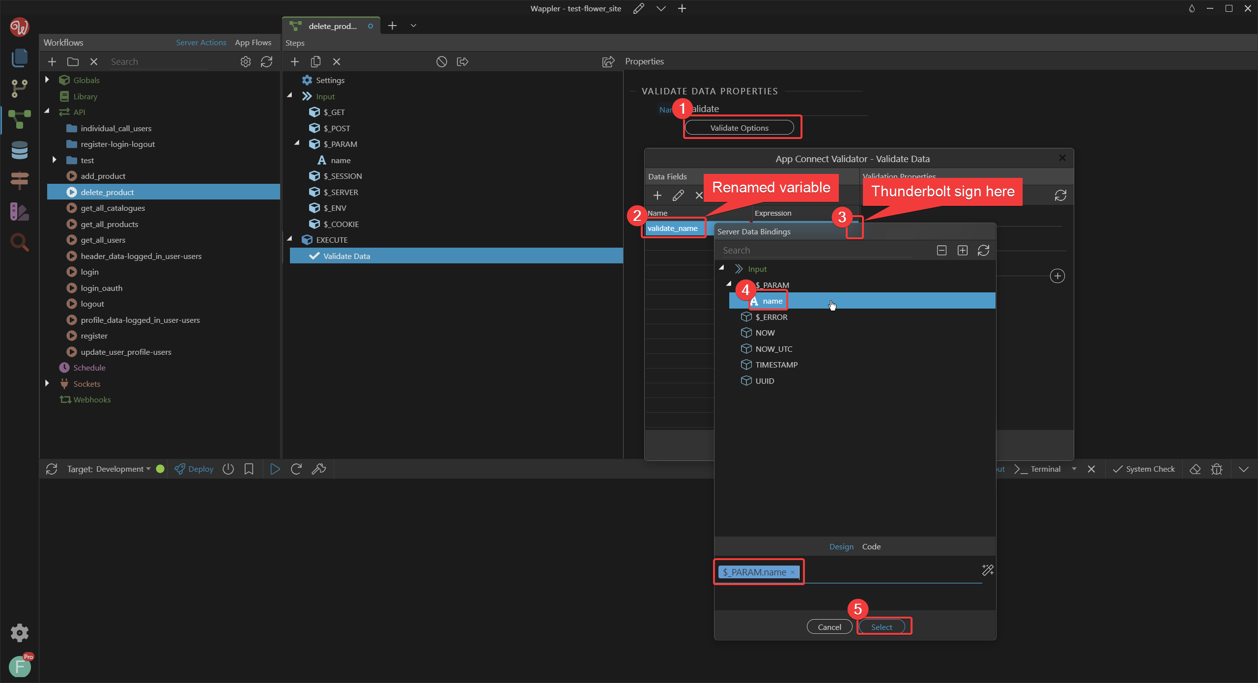Click Select to confirm binding
The height and width of the screenshot is (683, 1258).
(882, 627)
